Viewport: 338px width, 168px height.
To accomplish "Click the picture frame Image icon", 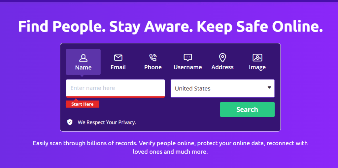I will pos(257,57).
